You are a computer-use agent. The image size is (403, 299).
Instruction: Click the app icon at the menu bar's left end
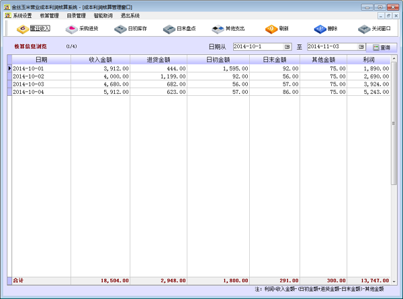[x=8, y=15]
